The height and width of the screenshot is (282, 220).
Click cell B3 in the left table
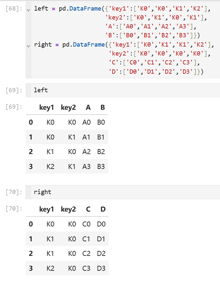101,167
